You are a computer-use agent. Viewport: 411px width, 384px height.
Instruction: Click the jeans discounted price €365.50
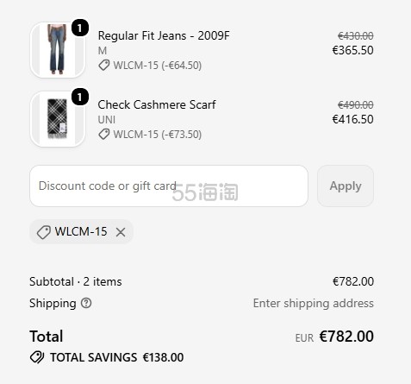click(353, 50)
